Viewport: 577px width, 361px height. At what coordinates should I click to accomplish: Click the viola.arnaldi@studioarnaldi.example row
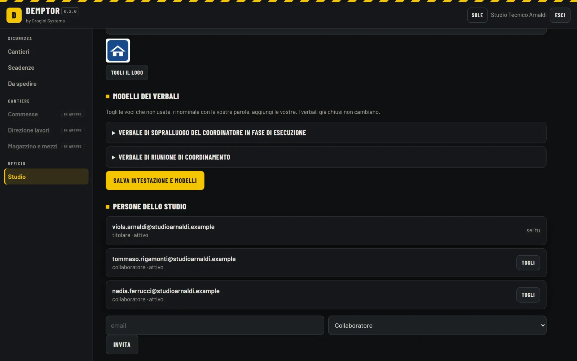click(326, 231)
